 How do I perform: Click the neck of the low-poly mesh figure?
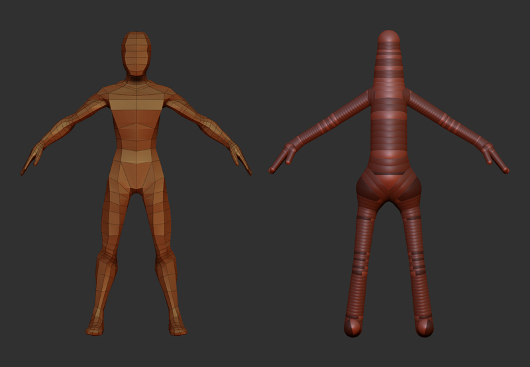click(x=136, y=79)
